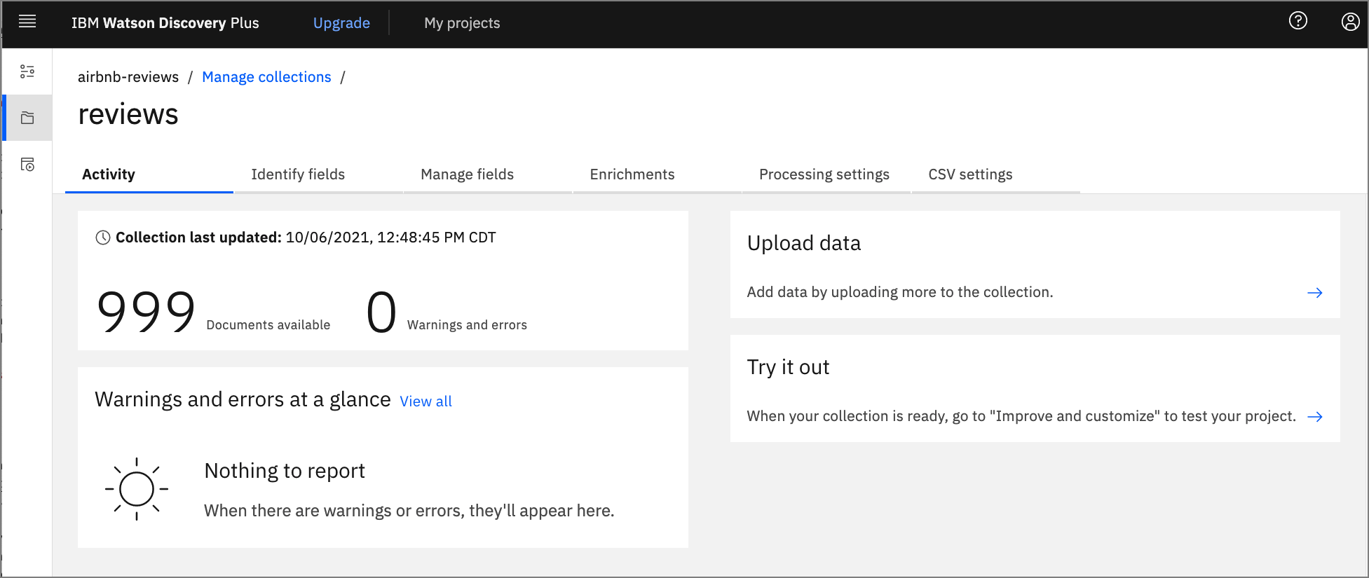Open the Integrate and deploy sidebar icon
Image resolution: width=1369 pixels, height=578 pixels.
(27, 165)
